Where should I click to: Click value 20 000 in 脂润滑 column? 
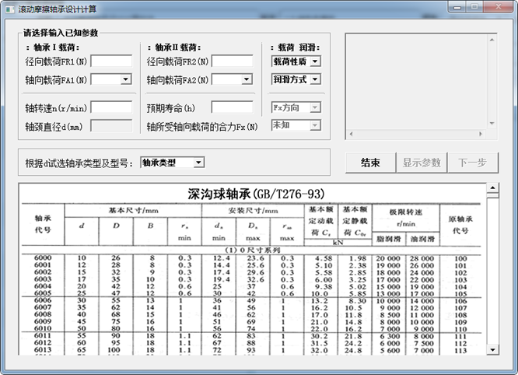pyautogui.click(x=388, y=258)
